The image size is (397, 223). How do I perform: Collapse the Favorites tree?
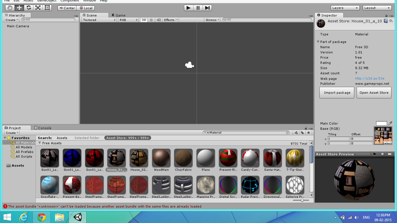pyautogui.click(x=5, y=138)
